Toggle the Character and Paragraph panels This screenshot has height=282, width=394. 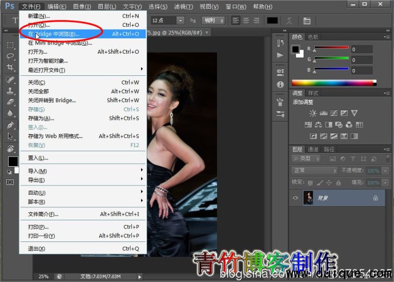click(307, 21)
